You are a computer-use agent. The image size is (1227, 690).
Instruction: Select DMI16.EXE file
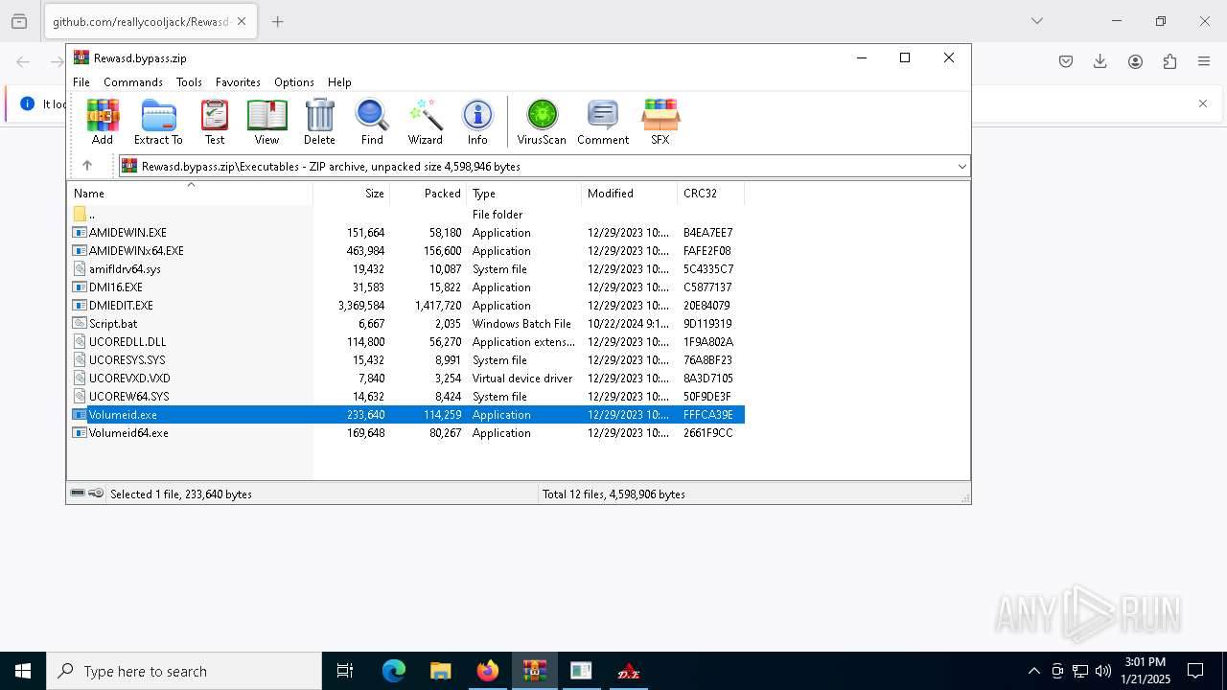pyautogui.click(x=407, y=287)
